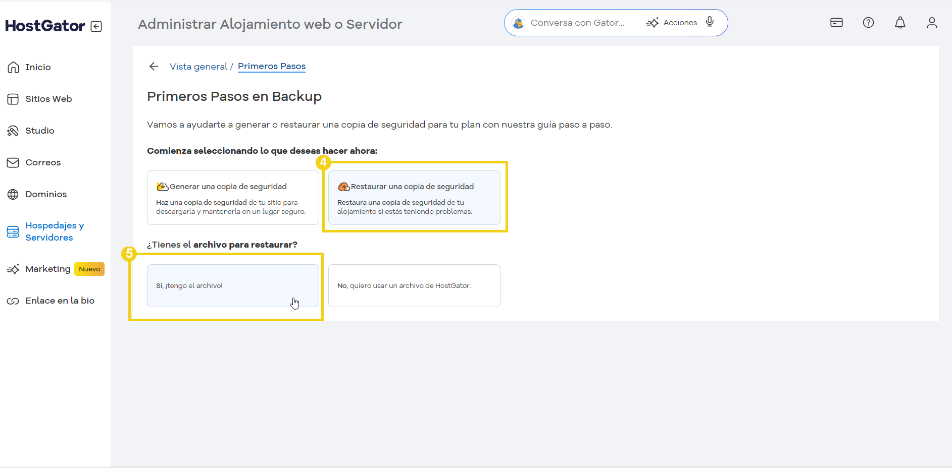This screenshot has height=468, width=952.
Task: Open Dominios from the sidebar
Action: tap(46, 194)
